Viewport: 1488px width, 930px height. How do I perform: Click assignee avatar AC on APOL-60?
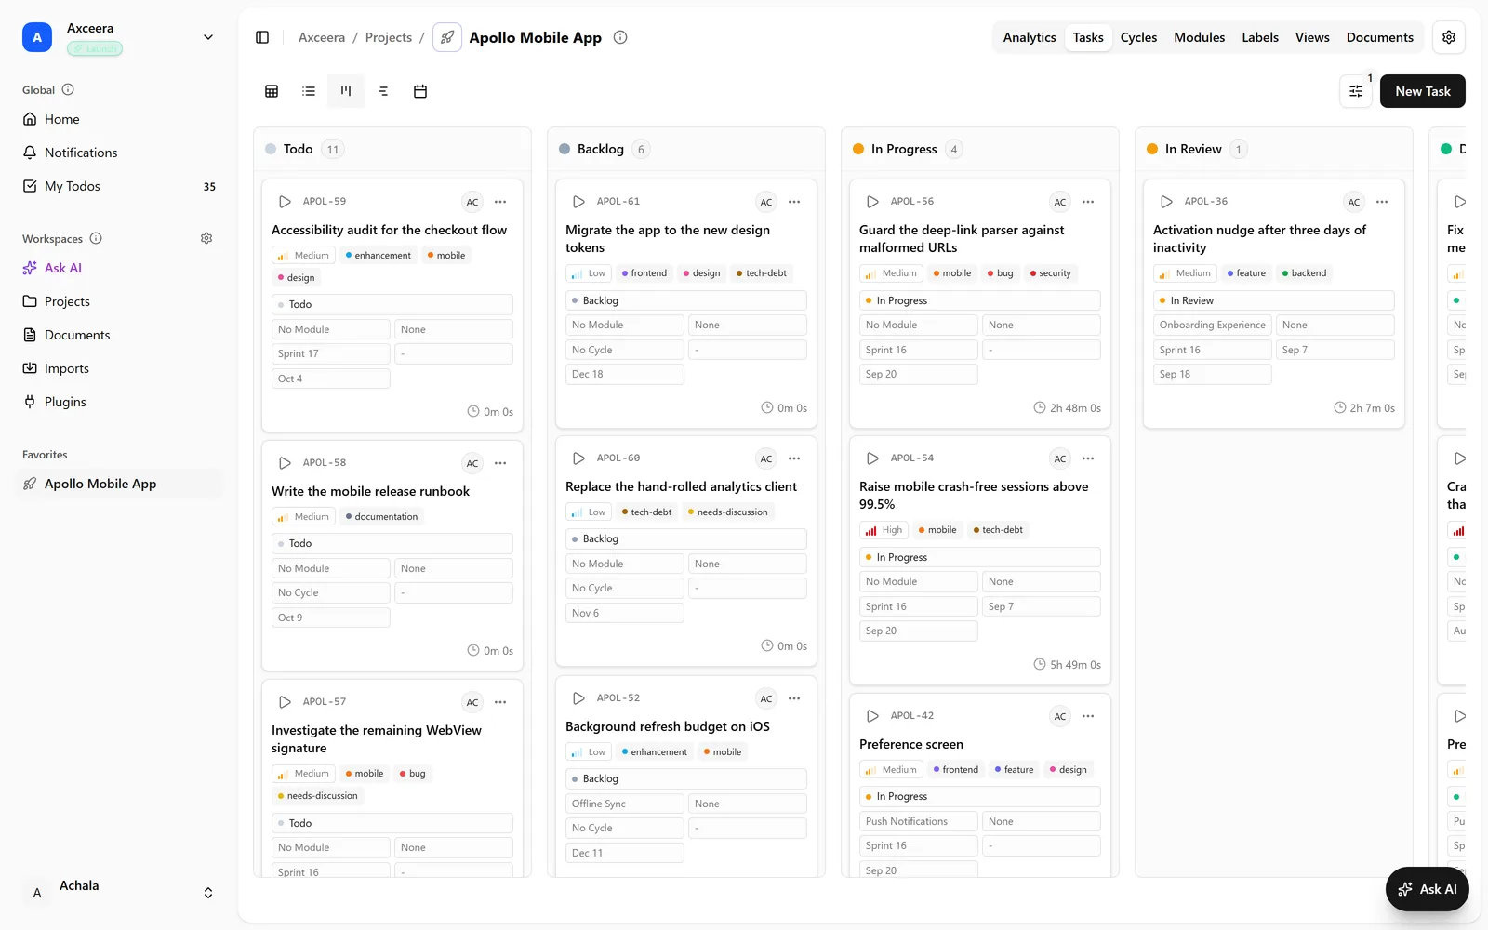766,458
